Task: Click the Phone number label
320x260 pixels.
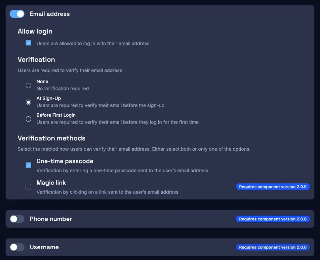Action: point(51,219)
